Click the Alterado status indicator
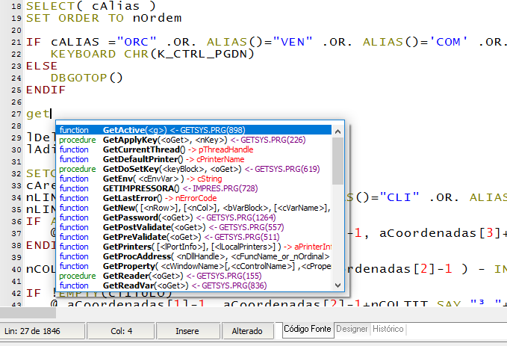This screenshot has width=507, height=346. pos(247,330)
